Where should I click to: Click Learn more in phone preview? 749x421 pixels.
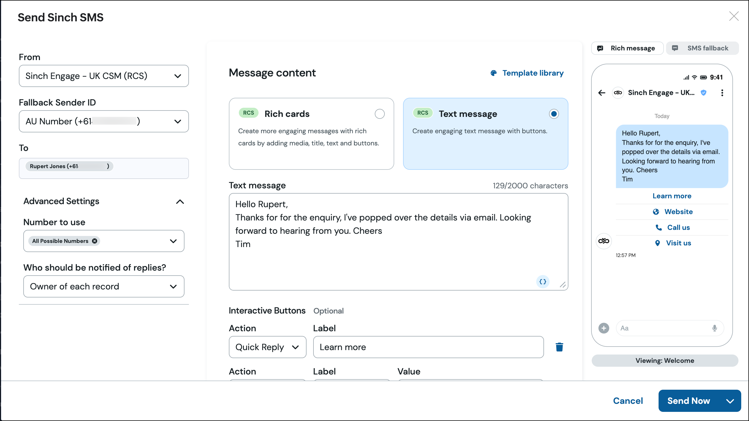[672, 196]
